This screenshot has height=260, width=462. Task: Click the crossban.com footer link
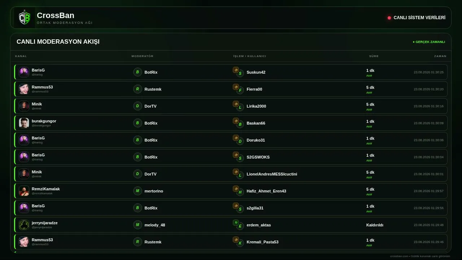pos(399,256)
